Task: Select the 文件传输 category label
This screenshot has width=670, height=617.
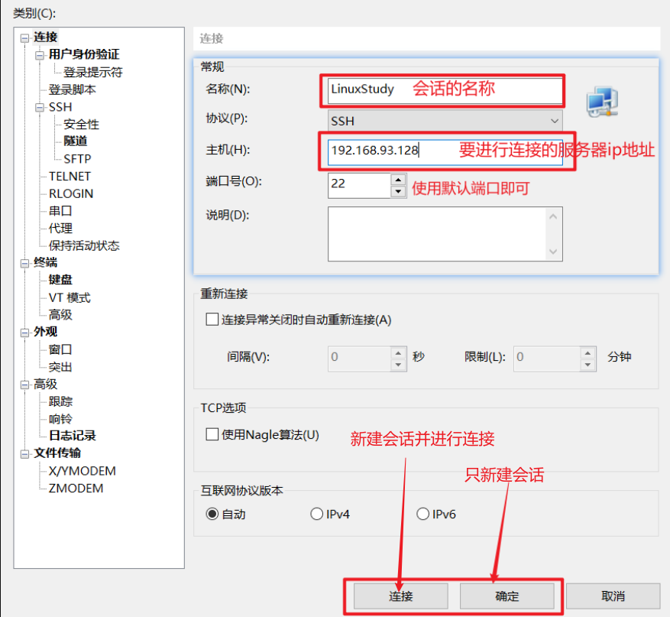Action: pyautogui.click(x=57, y=453)
